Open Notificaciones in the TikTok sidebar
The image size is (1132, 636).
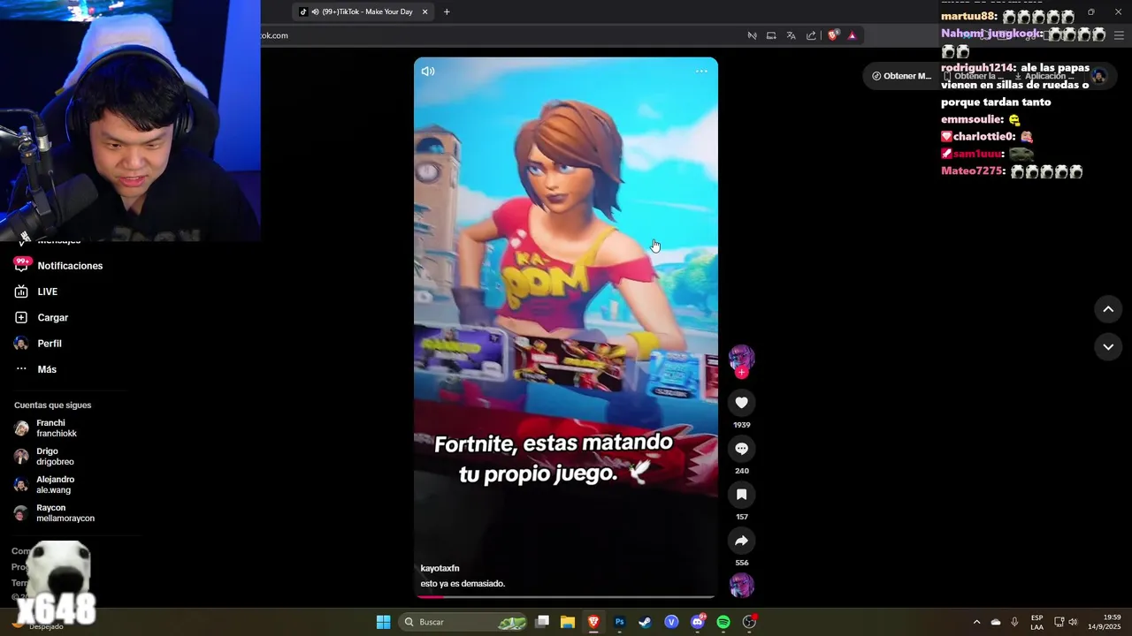70,266
